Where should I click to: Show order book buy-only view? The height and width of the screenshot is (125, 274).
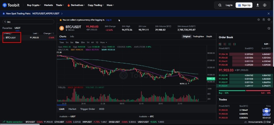[230, 44]
